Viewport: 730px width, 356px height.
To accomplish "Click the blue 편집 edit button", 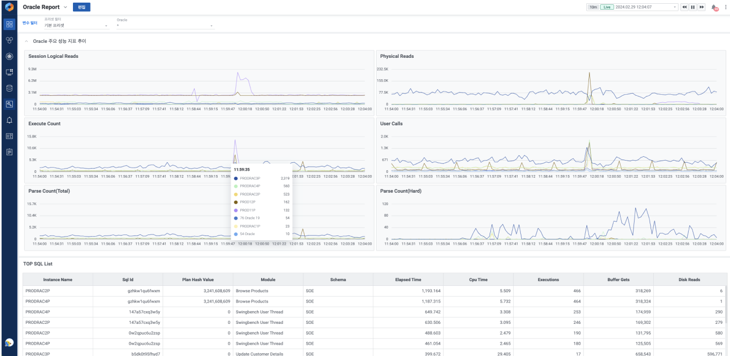I will [x=82, y=7].
